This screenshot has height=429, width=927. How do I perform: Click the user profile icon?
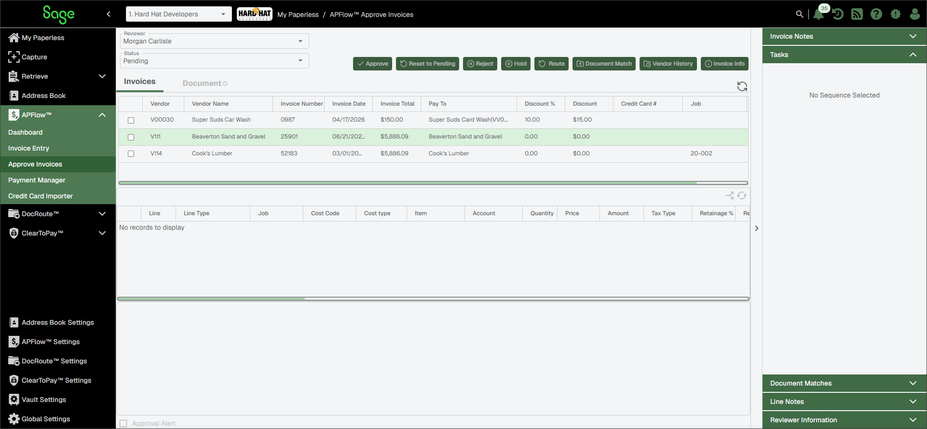(x=915, y=14)
